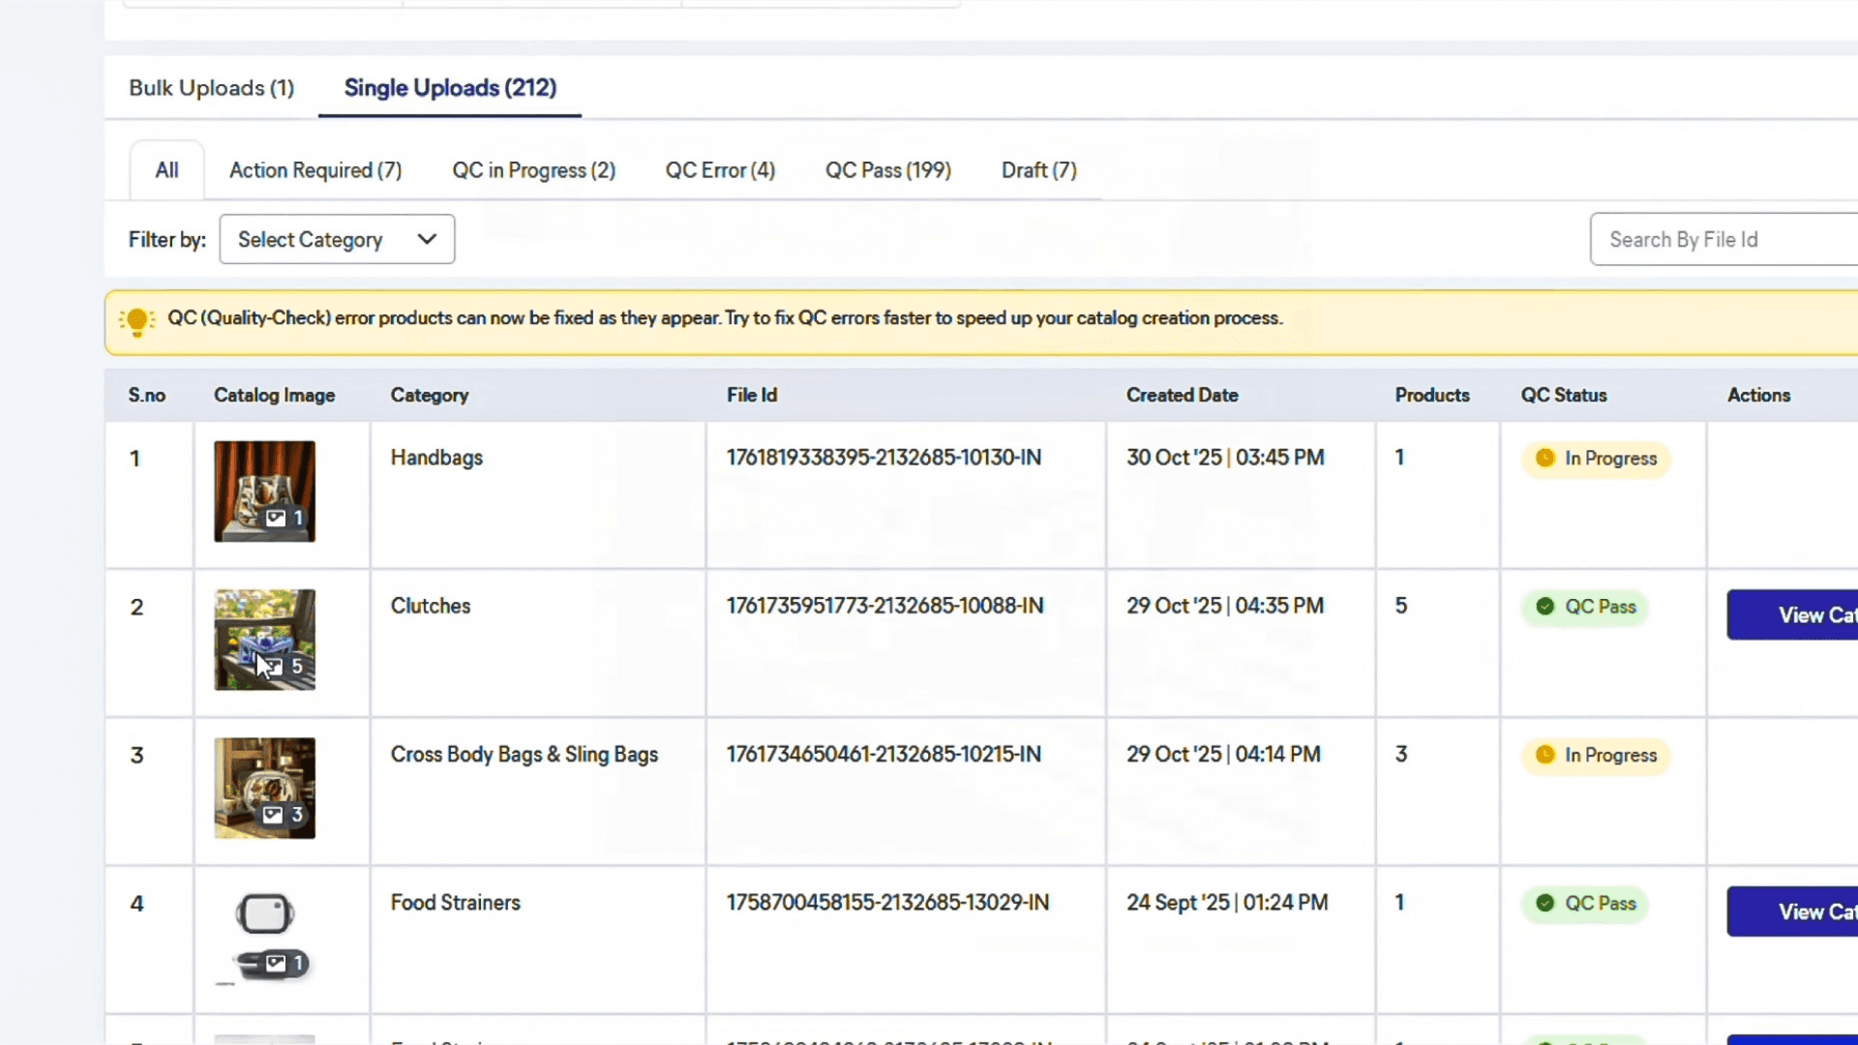Click the chevron arrow in the category filter
The height and width of the screenshot is (1045, 1858).
427,239
